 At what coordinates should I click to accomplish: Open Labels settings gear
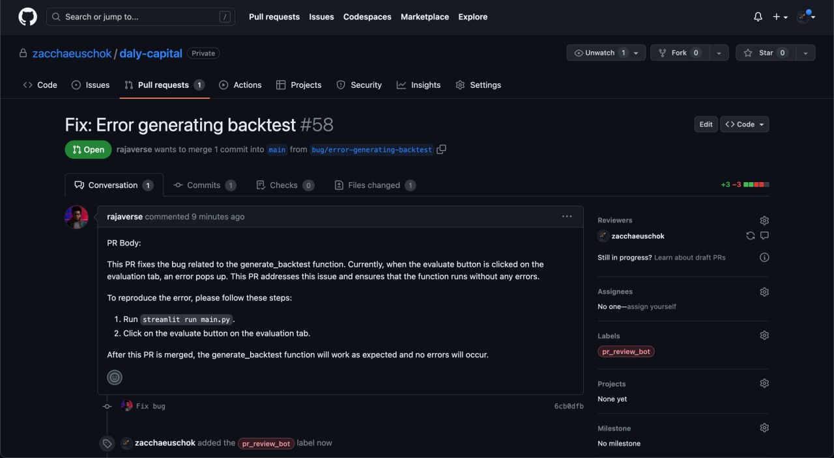pos(764,336)
